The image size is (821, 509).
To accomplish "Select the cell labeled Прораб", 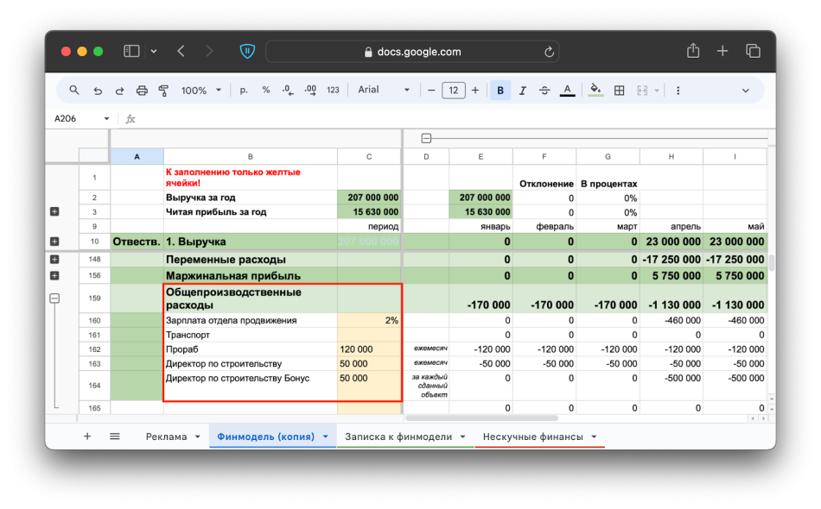I will click(251, 349).
